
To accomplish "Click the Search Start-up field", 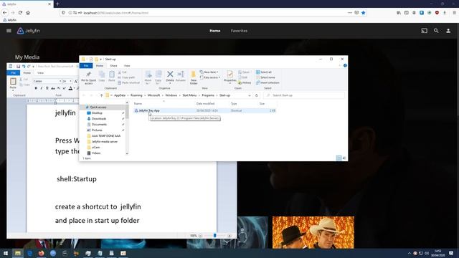I will tap(304, 95).
